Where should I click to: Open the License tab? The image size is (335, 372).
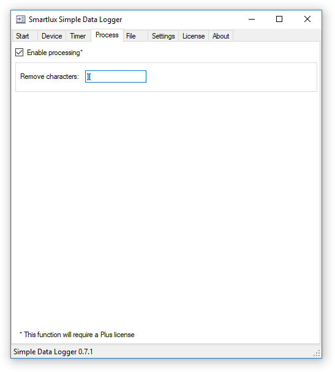click(194, 36)
